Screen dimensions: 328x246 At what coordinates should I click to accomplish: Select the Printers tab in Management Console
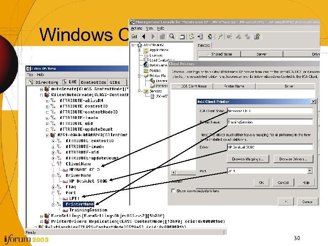coord(204,46)
